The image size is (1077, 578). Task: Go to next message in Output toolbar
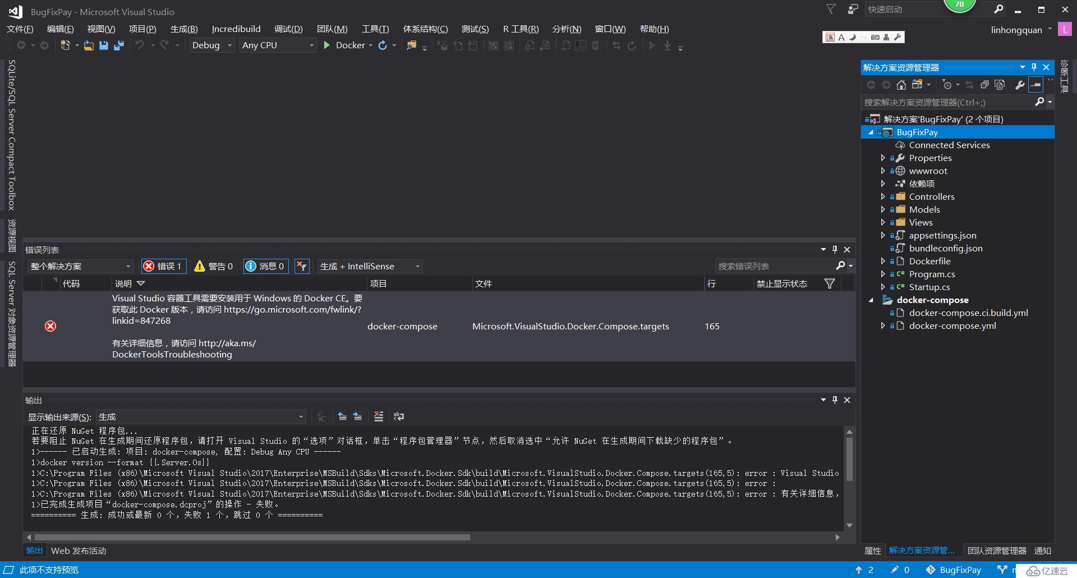pyautogui.click(x=357, y=416)
